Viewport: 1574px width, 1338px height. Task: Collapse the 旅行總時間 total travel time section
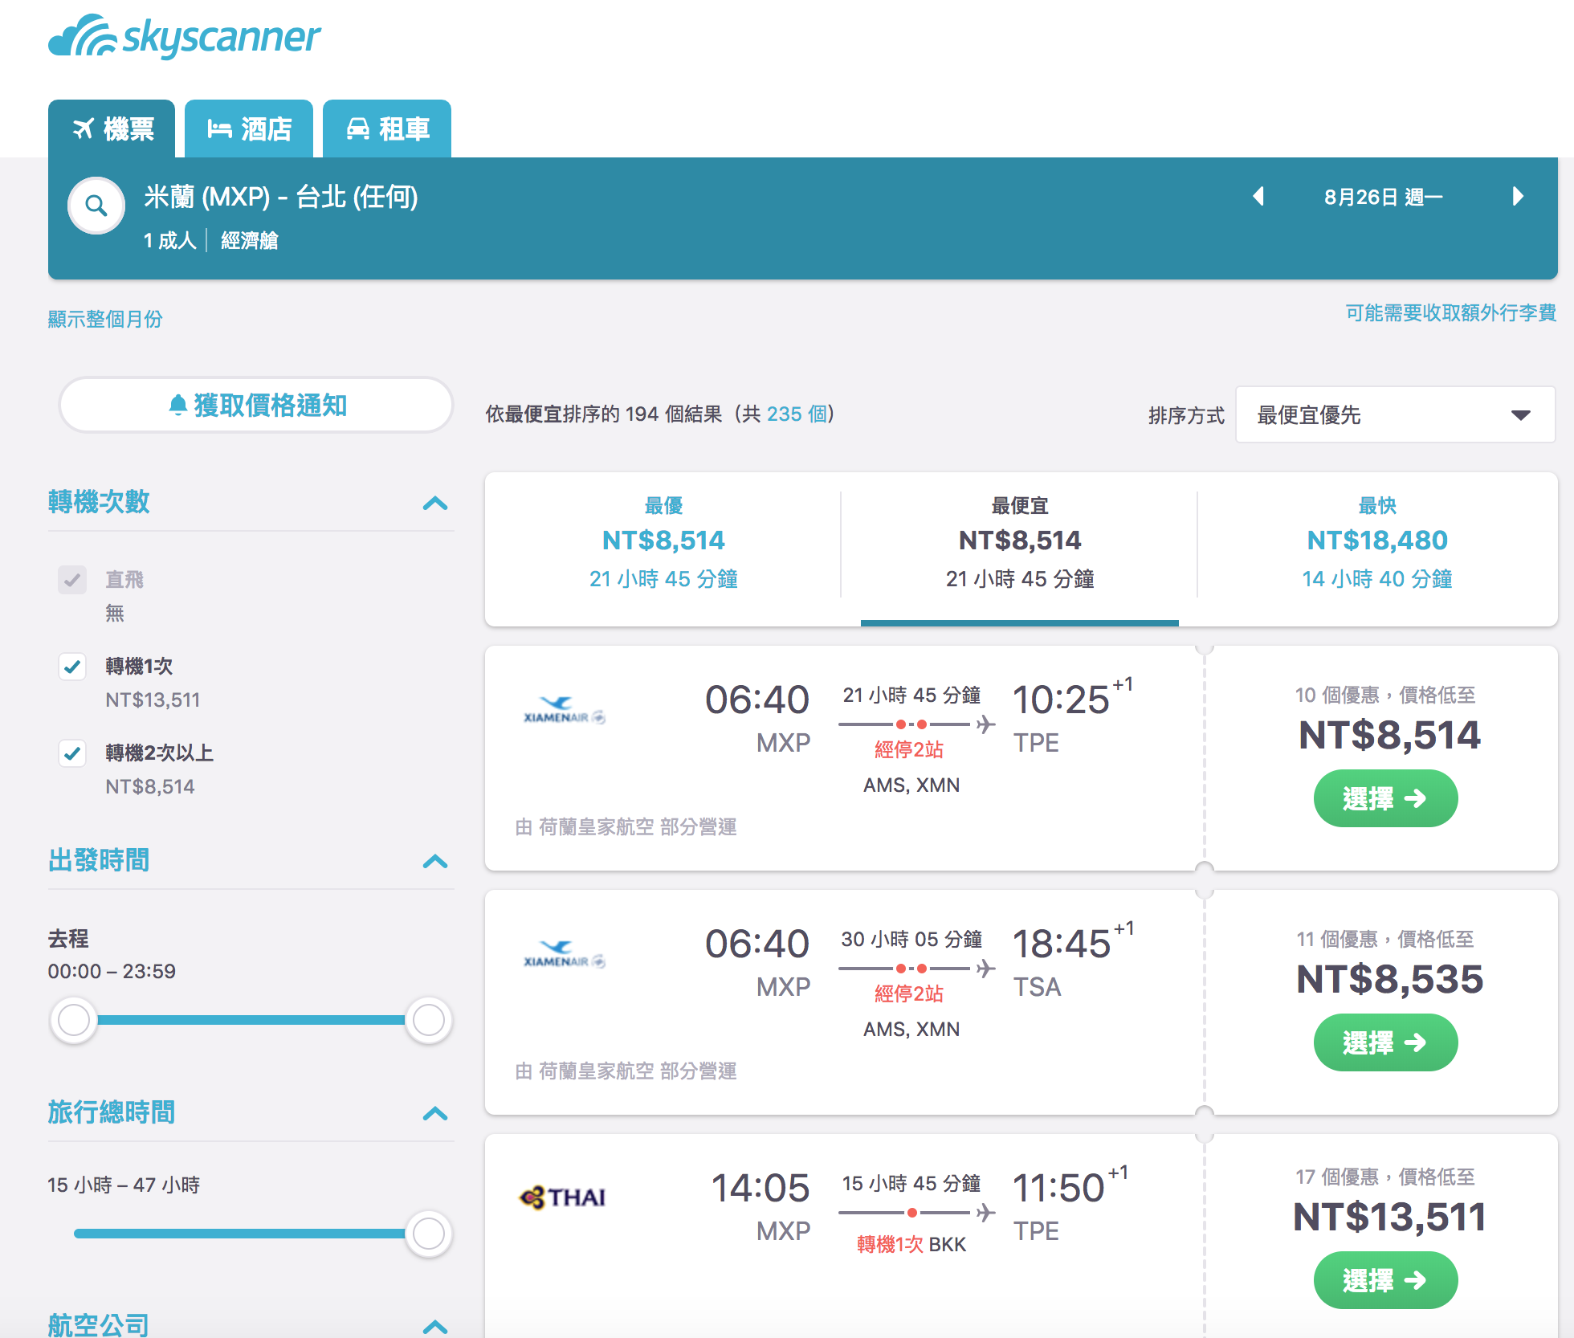click(x=435, y=1114)
